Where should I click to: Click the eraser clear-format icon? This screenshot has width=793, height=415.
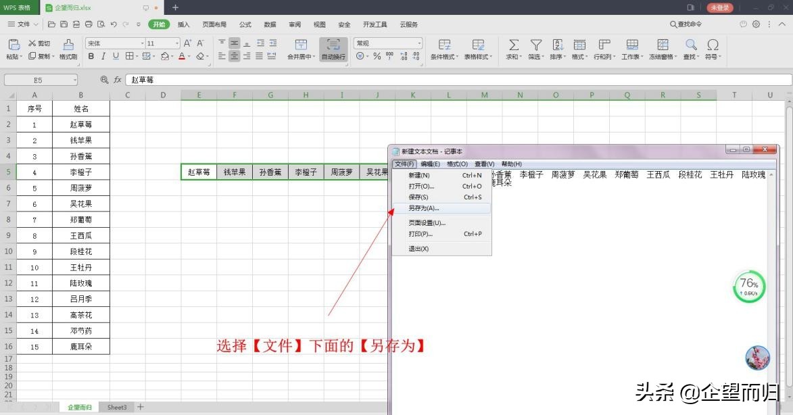pyautogui.click(x=201, y=56)
